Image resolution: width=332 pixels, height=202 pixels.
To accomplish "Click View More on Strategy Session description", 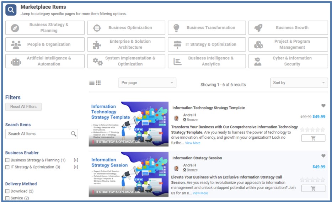I will (200, 193).
